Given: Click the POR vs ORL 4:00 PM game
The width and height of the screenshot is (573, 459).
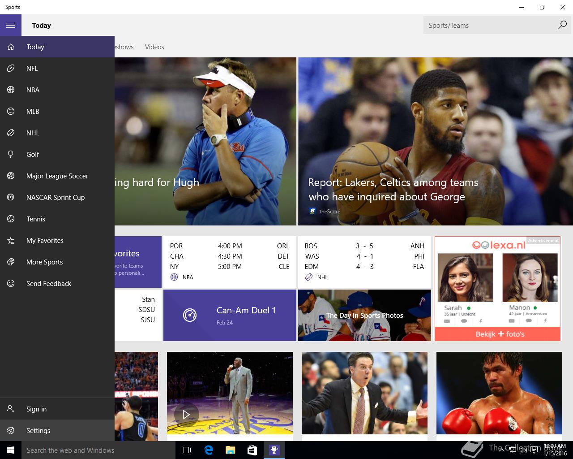Looking at the screenshot, I should (230, 246).
